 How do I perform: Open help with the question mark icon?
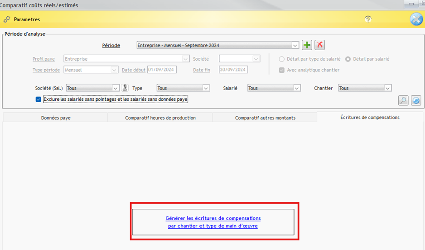tap(368, 19)
